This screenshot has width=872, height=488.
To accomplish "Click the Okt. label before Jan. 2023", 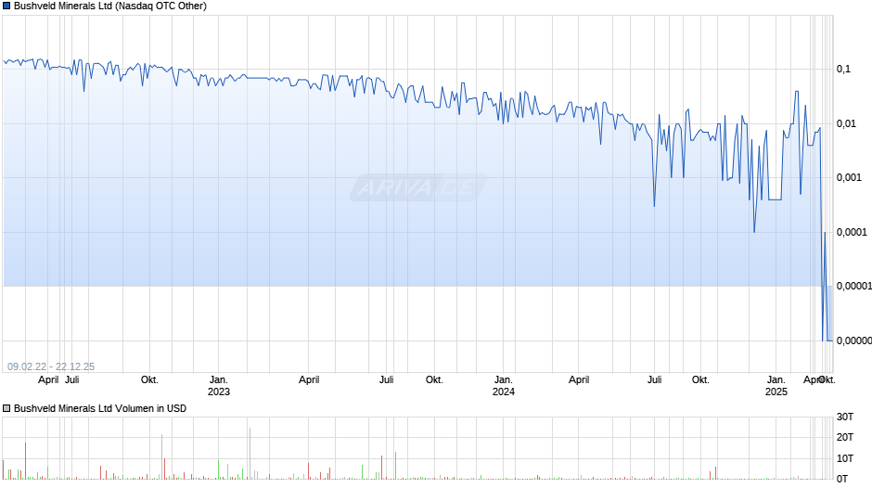I will click(149, 380).
